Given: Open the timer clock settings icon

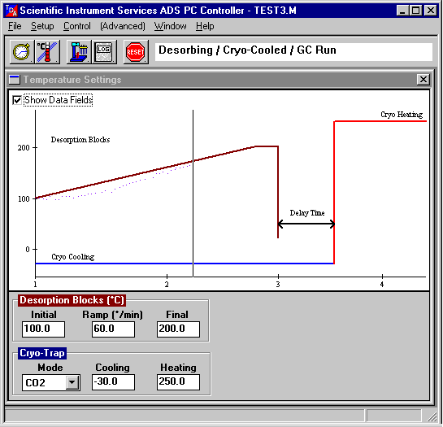Looking at the screenshot, I should click(x=22, y=52).
